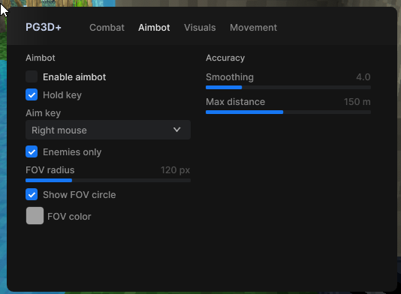Image resolution: width=401 pixels, height=294 pixels.
Task: Tick the Enable aimbot checkbox
Action: click(32, 76)
